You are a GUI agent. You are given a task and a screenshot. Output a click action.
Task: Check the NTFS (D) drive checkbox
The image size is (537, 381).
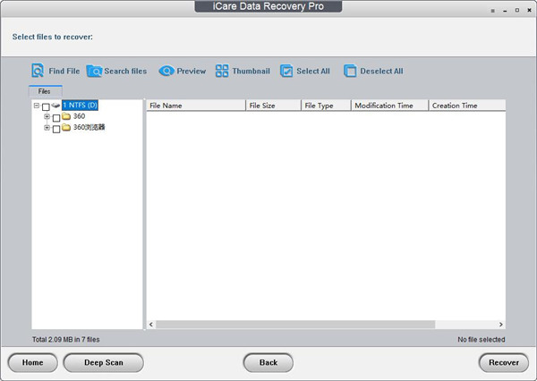click(46, 106)
